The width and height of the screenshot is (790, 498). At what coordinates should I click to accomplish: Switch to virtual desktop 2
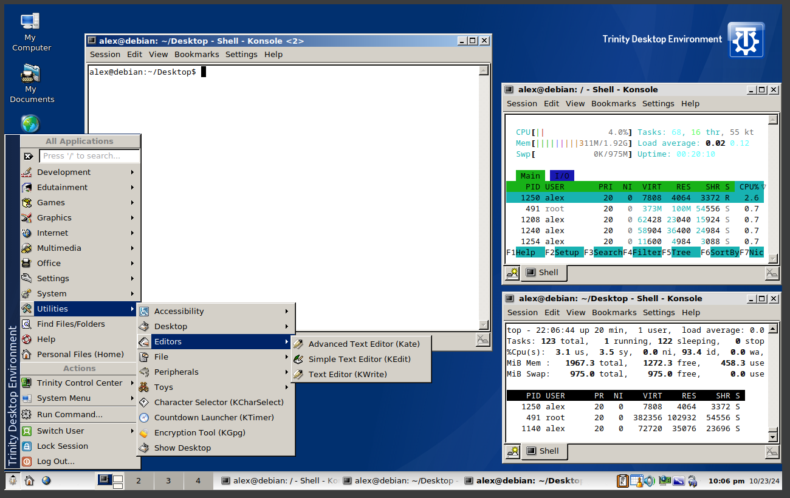139,480
